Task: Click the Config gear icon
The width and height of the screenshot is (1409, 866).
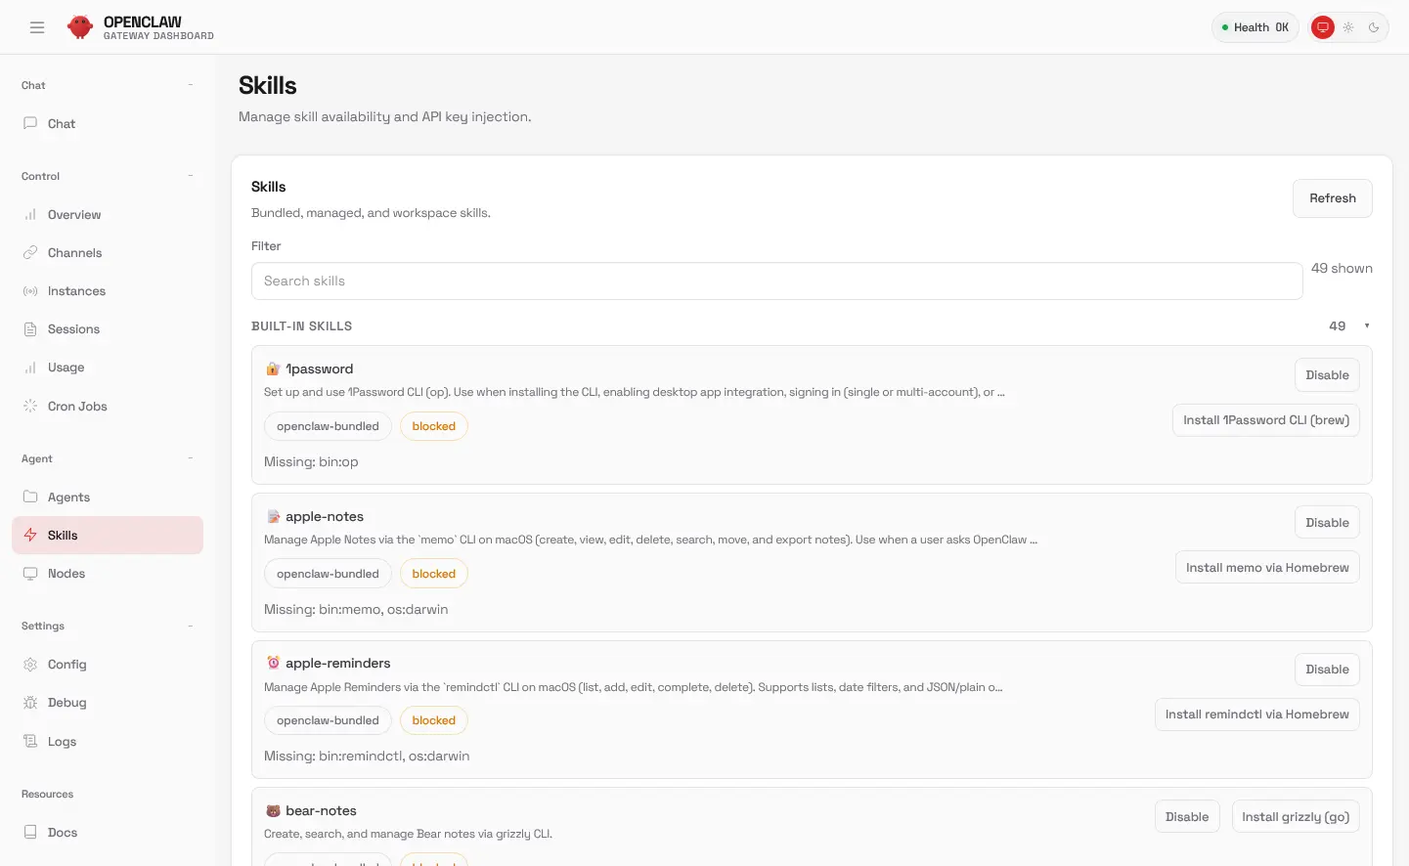Action: pos(30,665)
